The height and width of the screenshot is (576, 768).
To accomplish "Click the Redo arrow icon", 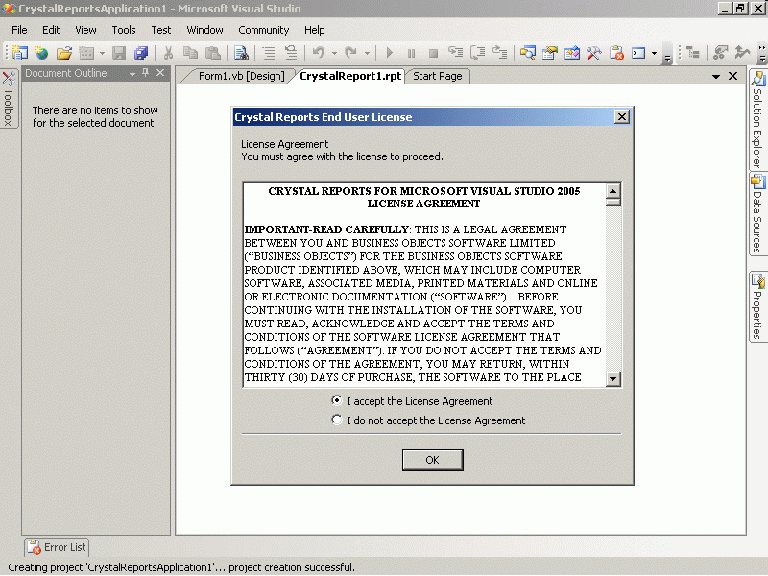I will [x=350, y=53].
